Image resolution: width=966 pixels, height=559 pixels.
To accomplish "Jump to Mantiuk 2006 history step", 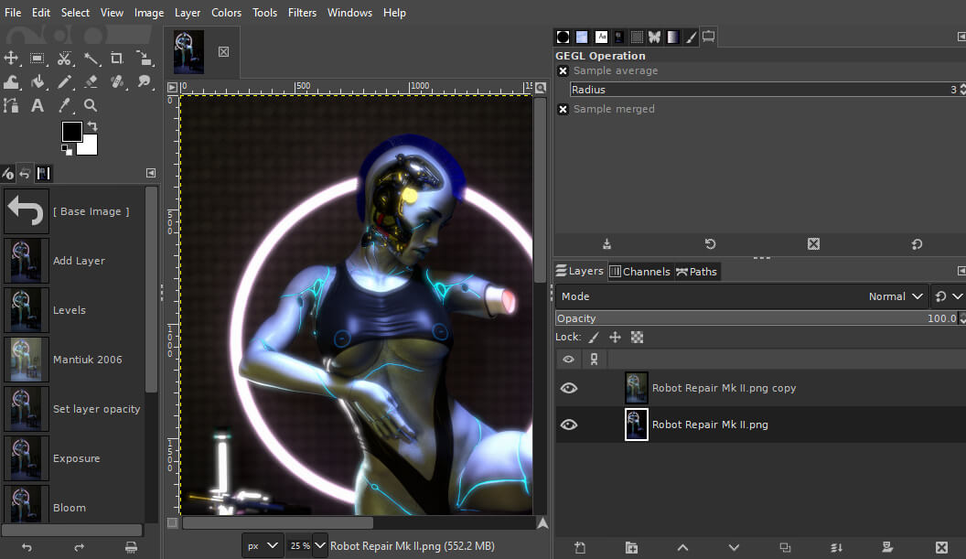I will click(x=74, y=360).
